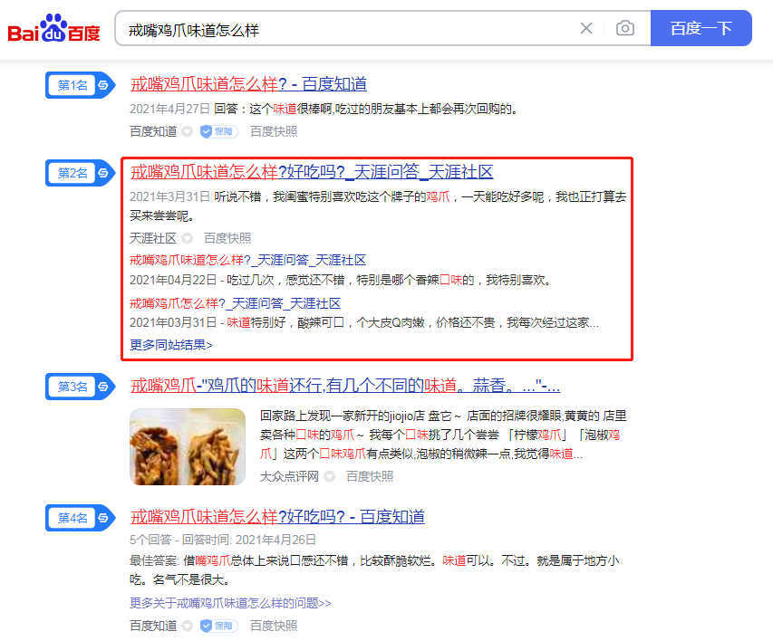Screen dimensions: 773x641
Task: Click the 大众点评网 source label
Action: [x=289, y=476]
